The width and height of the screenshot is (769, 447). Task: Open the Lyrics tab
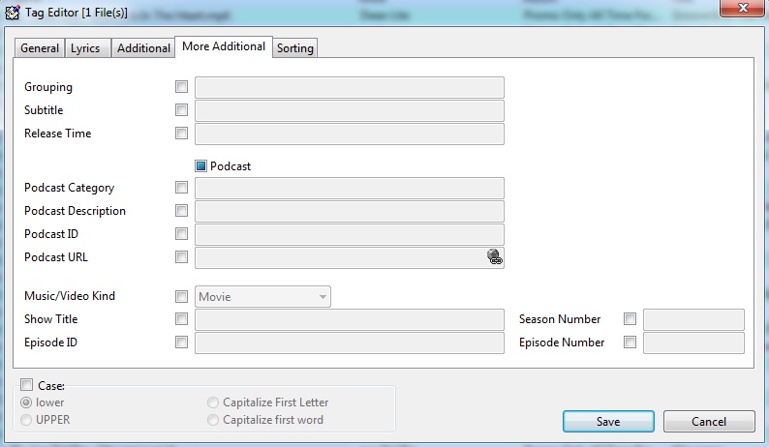point(85,48)
